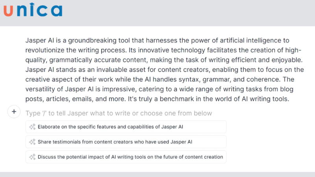Click the sparkle icon beside Discuss suggestion
The width and height of the screenshot is (315, 177).
tap(32, 157)
